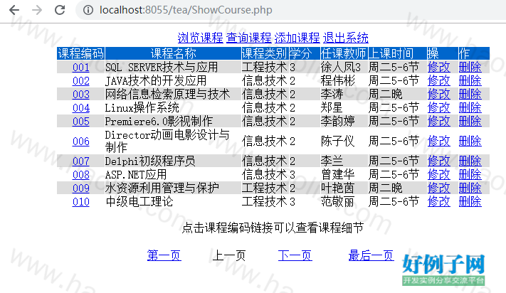
Task: Click 删除 for 中级电工理论 row
Action: tap(470, 202)
